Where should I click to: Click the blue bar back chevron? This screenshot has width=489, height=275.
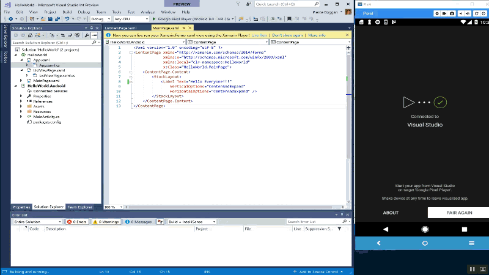click(x=378, y=243)
